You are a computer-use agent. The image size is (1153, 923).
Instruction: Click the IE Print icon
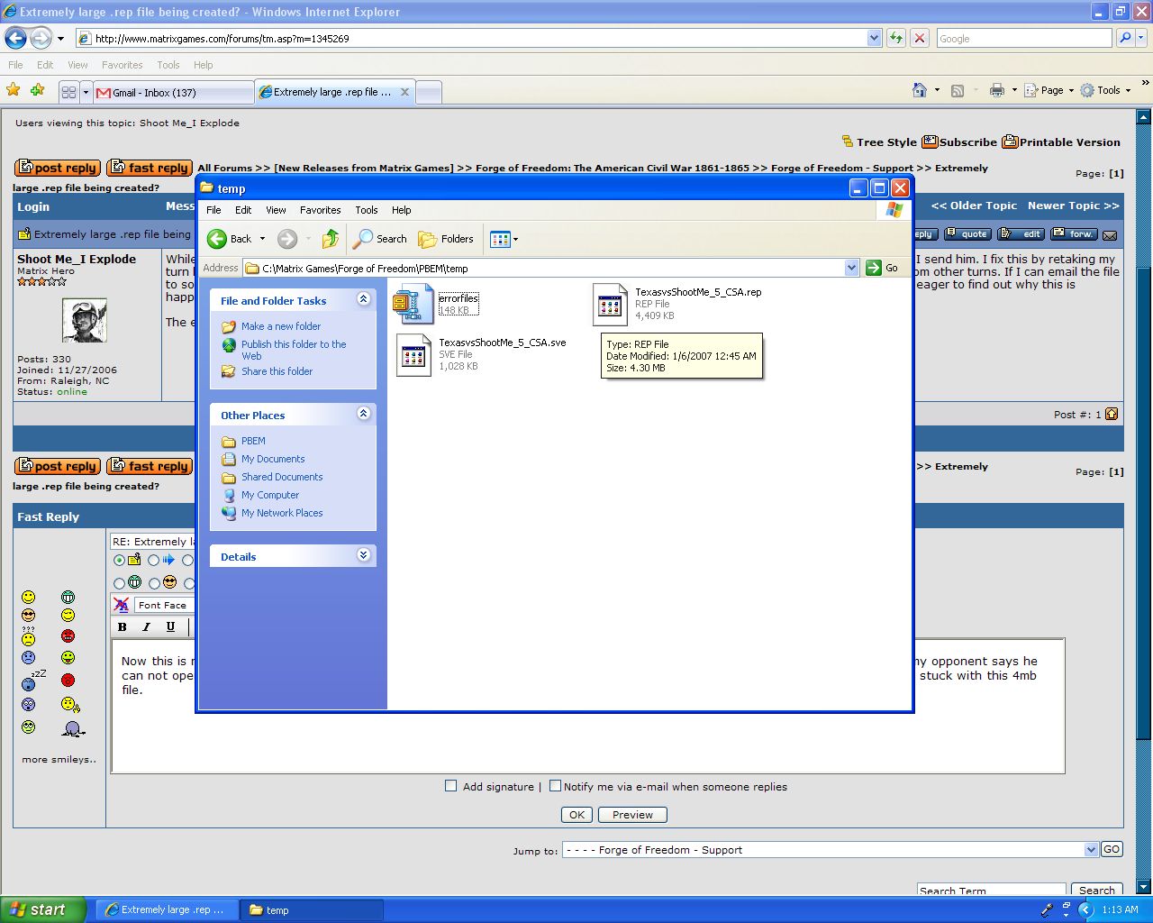tap(997, 90)
